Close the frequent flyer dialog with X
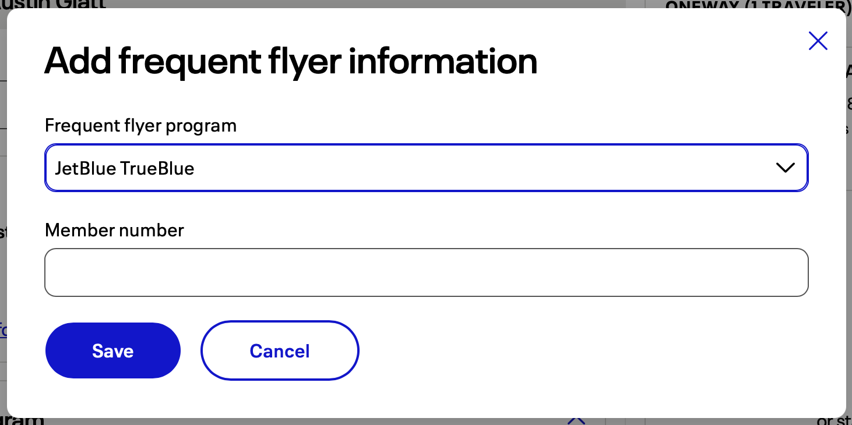 [x=818, y=41]
